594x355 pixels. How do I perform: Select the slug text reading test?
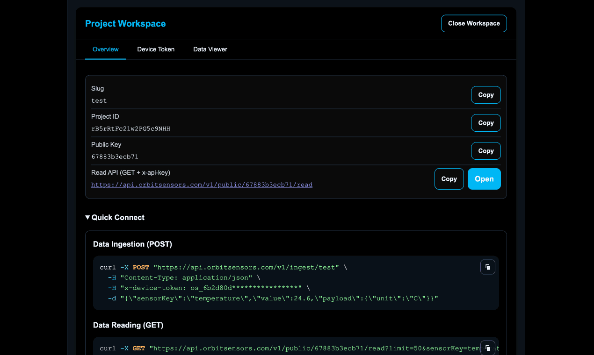point(99,100)
